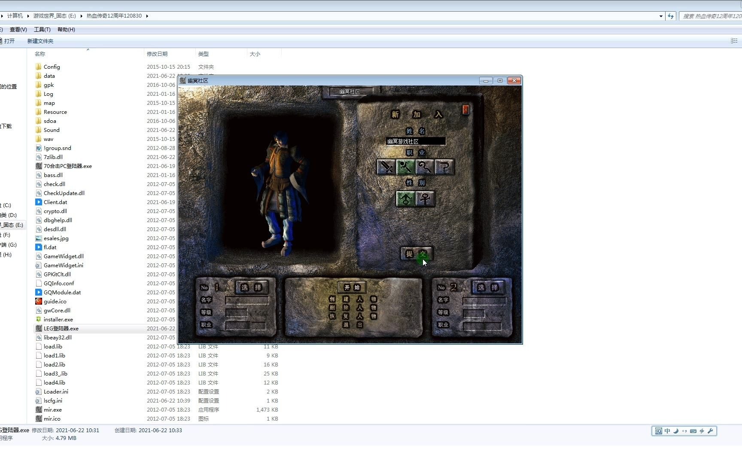Open the 工具(T) menu in Explorer

tap(42, 30)
